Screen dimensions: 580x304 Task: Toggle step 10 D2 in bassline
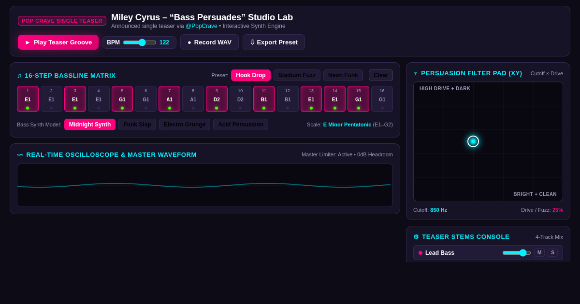[240, 99]
